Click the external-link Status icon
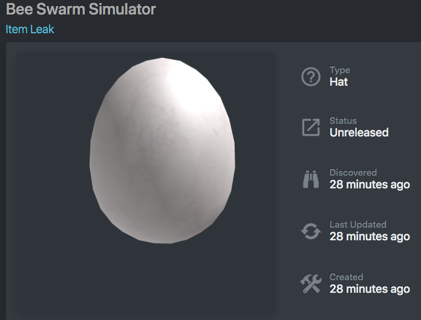The image size is (421, 320). tap(311, 127)
